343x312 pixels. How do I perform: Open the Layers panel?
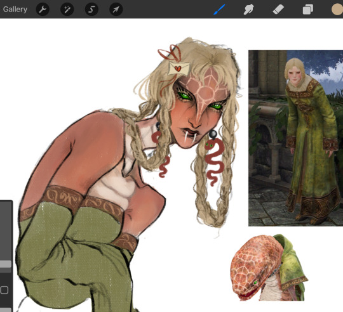pos(308,10)
